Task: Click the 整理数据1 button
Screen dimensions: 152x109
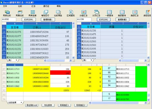Action: click(x=48, y=20)
